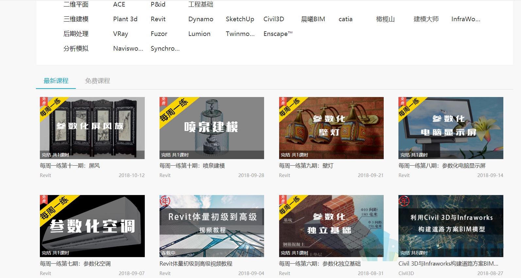This screenshot has width=521, height=278.
Task: Filter courses by Lumion
Action: click(199, 34)
